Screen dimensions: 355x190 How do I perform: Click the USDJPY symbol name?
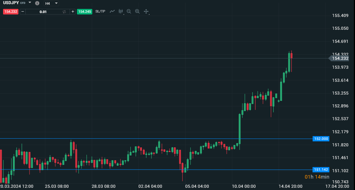11,3
